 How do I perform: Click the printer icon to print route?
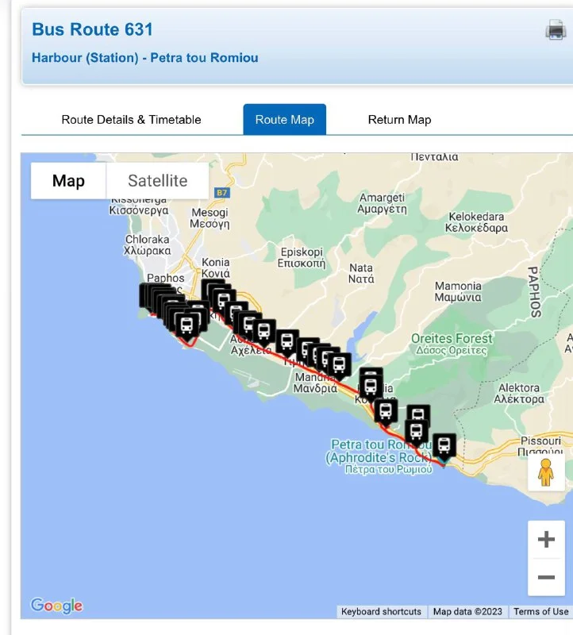pyautogui.click(x=555, y=31)
